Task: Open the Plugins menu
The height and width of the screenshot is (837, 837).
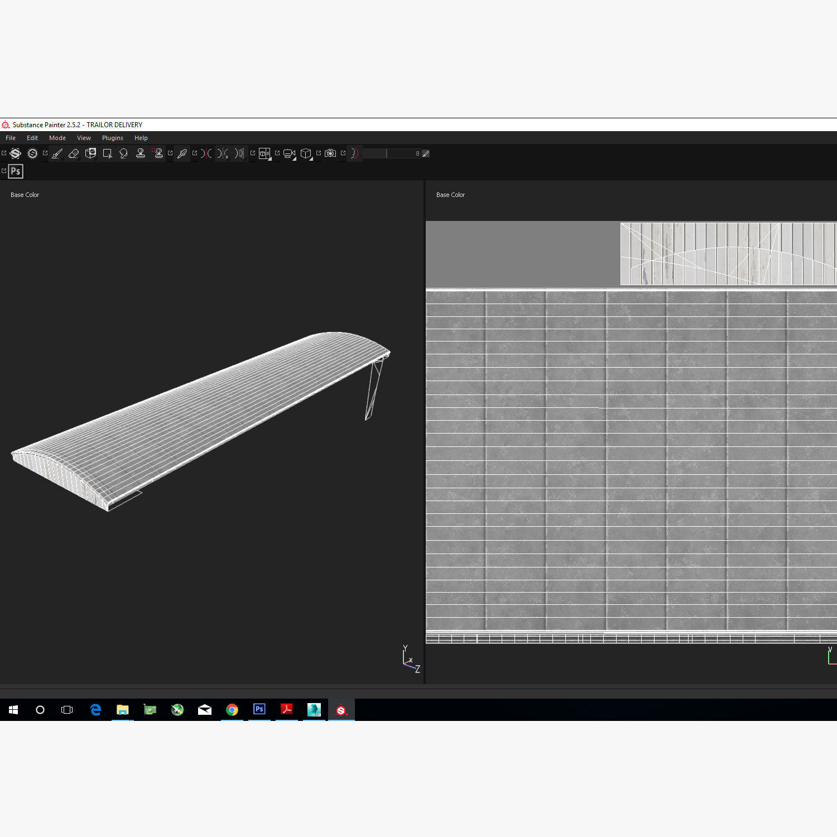Action: point(113,138)
